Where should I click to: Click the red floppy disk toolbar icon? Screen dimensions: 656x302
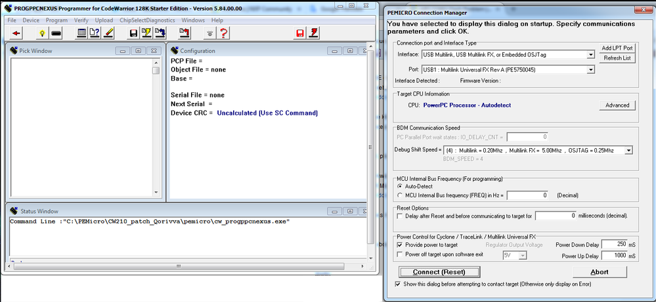pos(300,33)
